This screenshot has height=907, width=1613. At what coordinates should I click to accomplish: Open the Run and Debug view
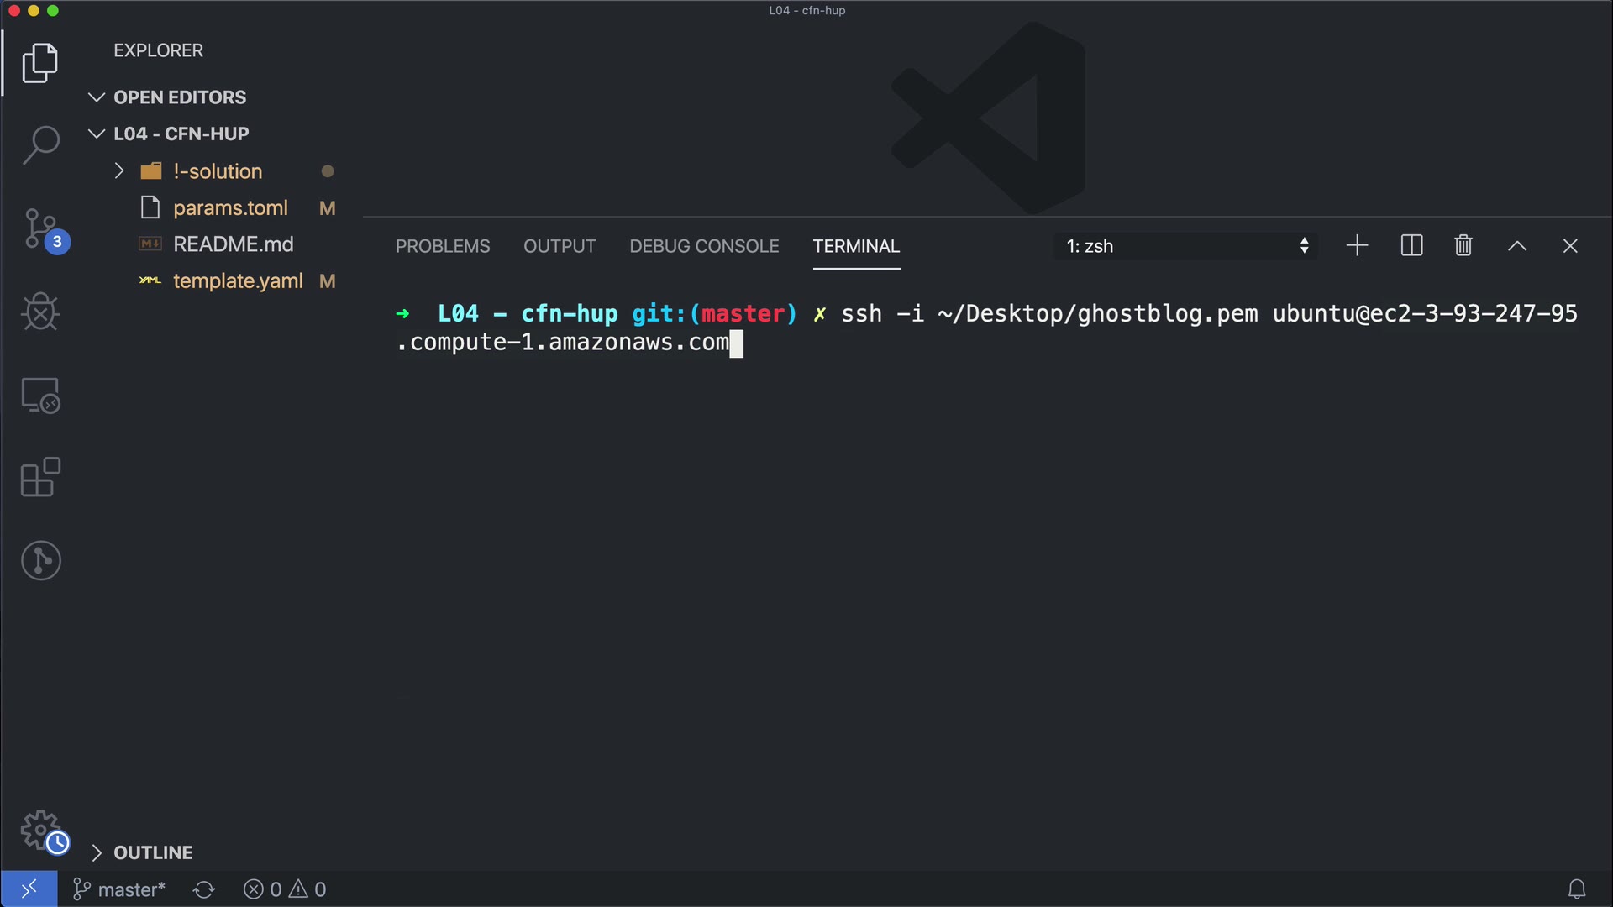(x=40, y=312)
